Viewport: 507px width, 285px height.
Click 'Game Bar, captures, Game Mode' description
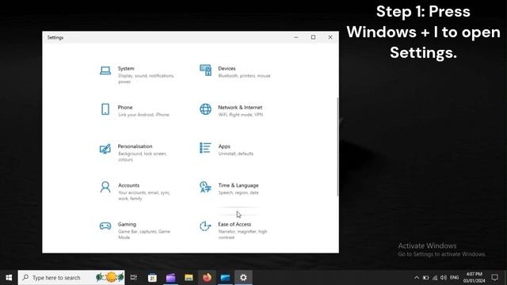144,234
